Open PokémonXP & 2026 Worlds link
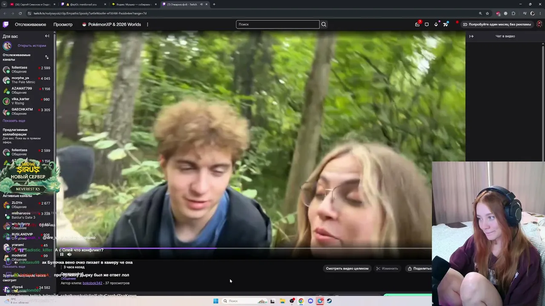 click(112, 25)
